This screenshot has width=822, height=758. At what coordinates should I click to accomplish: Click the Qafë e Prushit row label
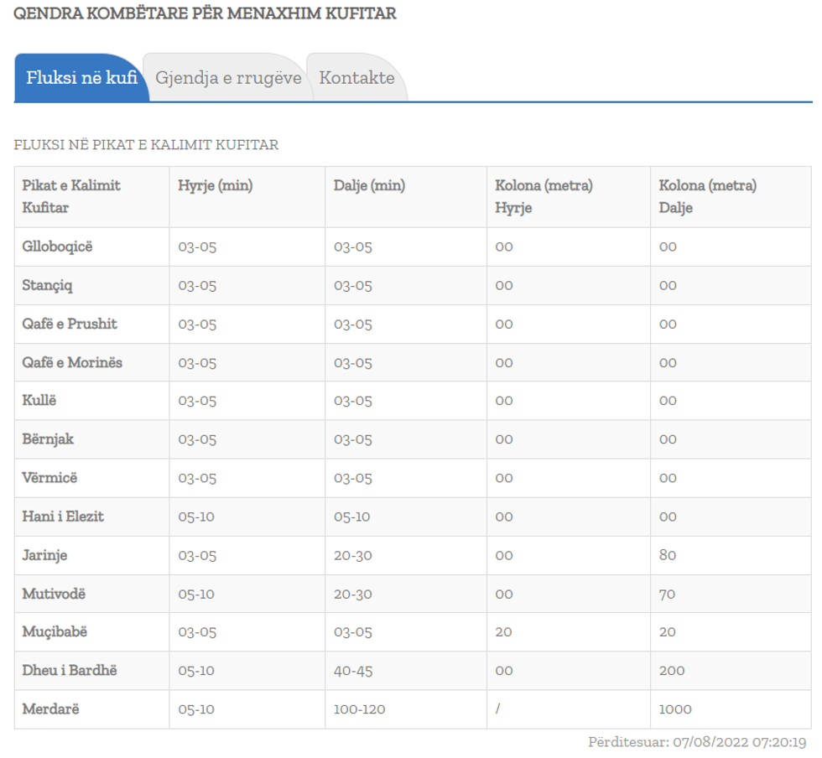(70, 324)
